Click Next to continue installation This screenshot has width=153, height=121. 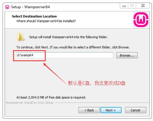[x=111, y=110]
